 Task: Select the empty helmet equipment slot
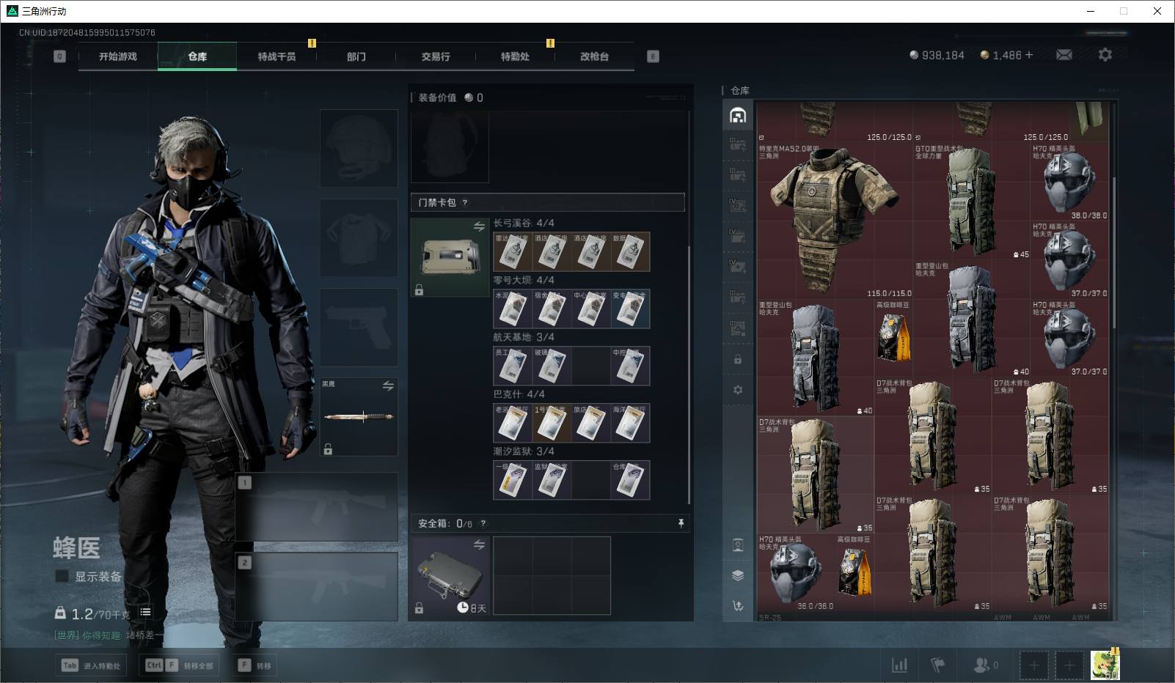pos(359,148)
